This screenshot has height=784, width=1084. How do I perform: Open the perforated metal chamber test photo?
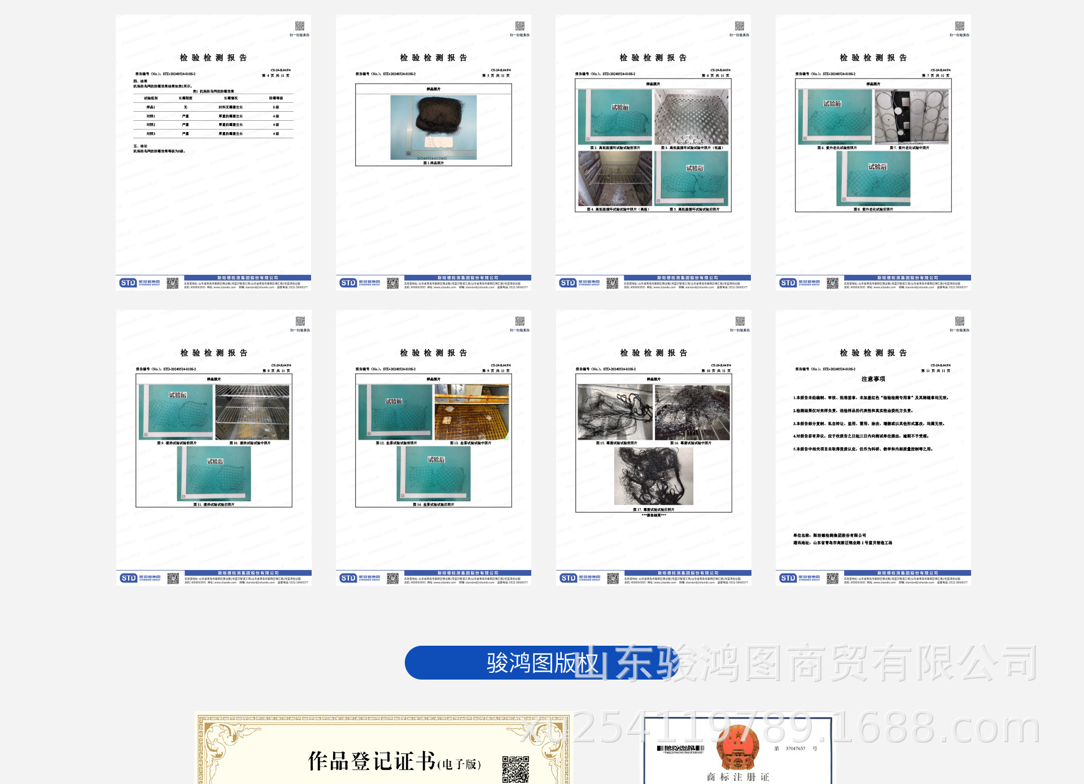[691, 117]
